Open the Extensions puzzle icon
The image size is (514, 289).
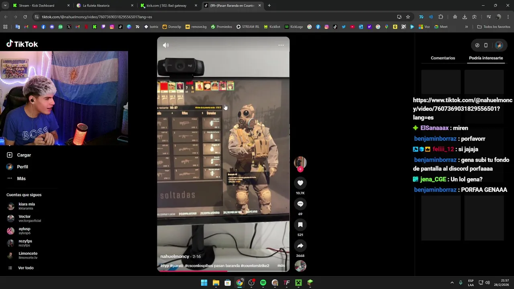tap(441, 17)
